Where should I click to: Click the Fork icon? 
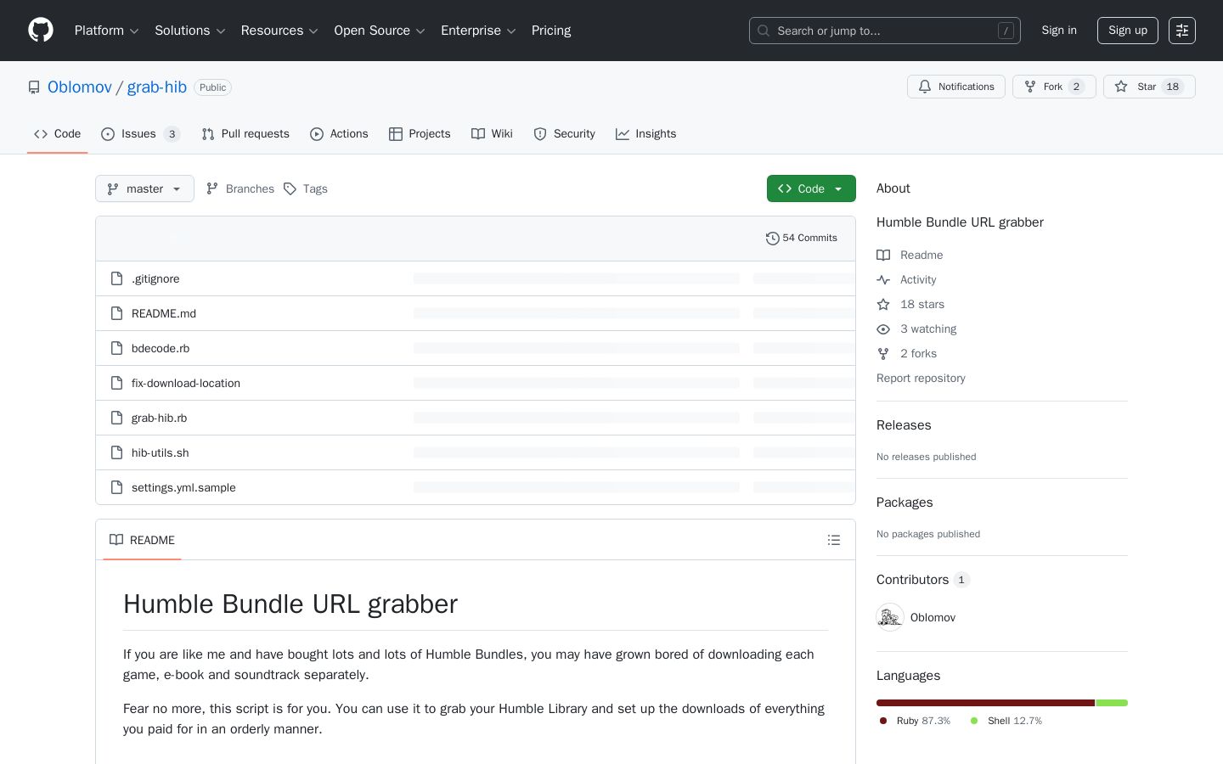pyautogui.click(x=1030, y=87)
